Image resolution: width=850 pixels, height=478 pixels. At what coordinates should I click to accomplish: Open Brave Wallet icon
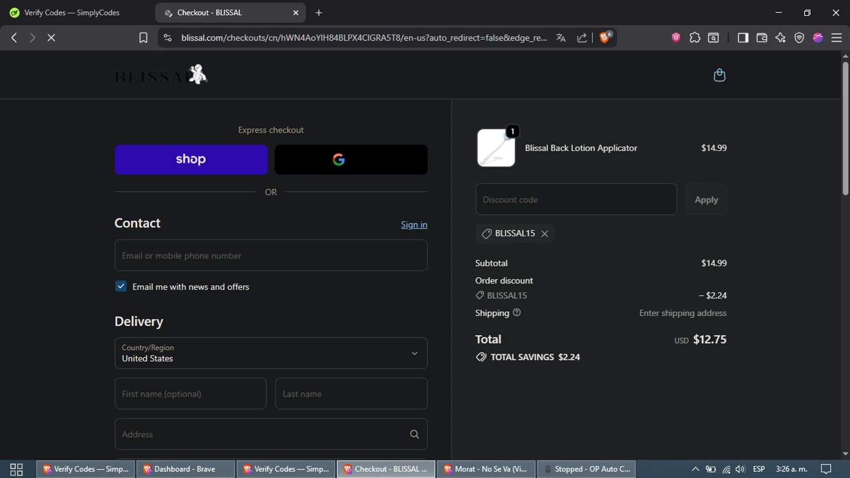coord(762,37)
